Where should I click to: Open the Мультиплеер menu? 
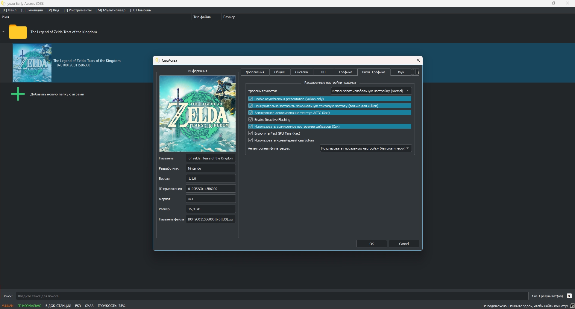tap(111, 10)
